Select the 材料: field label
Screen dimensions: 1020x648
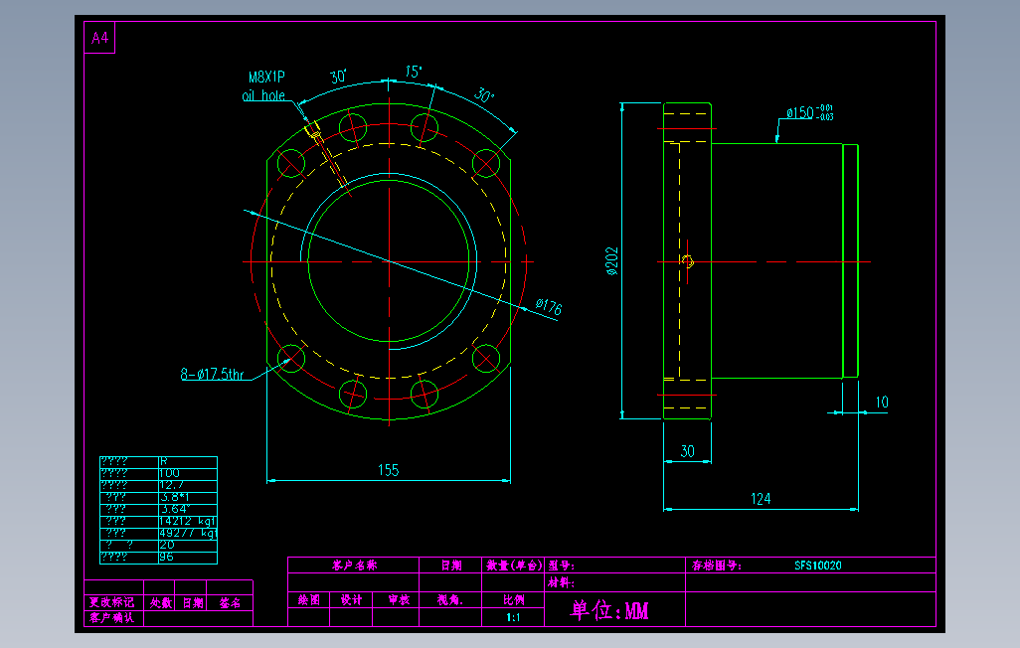(561, 582)
